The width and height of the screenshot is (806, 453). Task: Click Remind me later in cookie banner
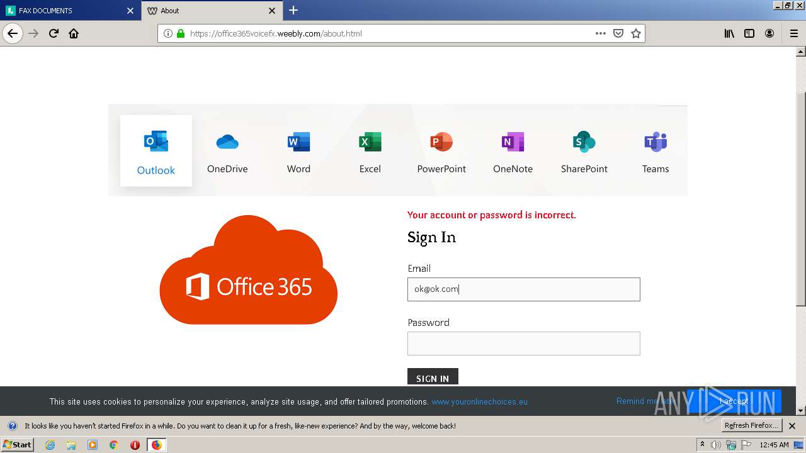point(645,401)
